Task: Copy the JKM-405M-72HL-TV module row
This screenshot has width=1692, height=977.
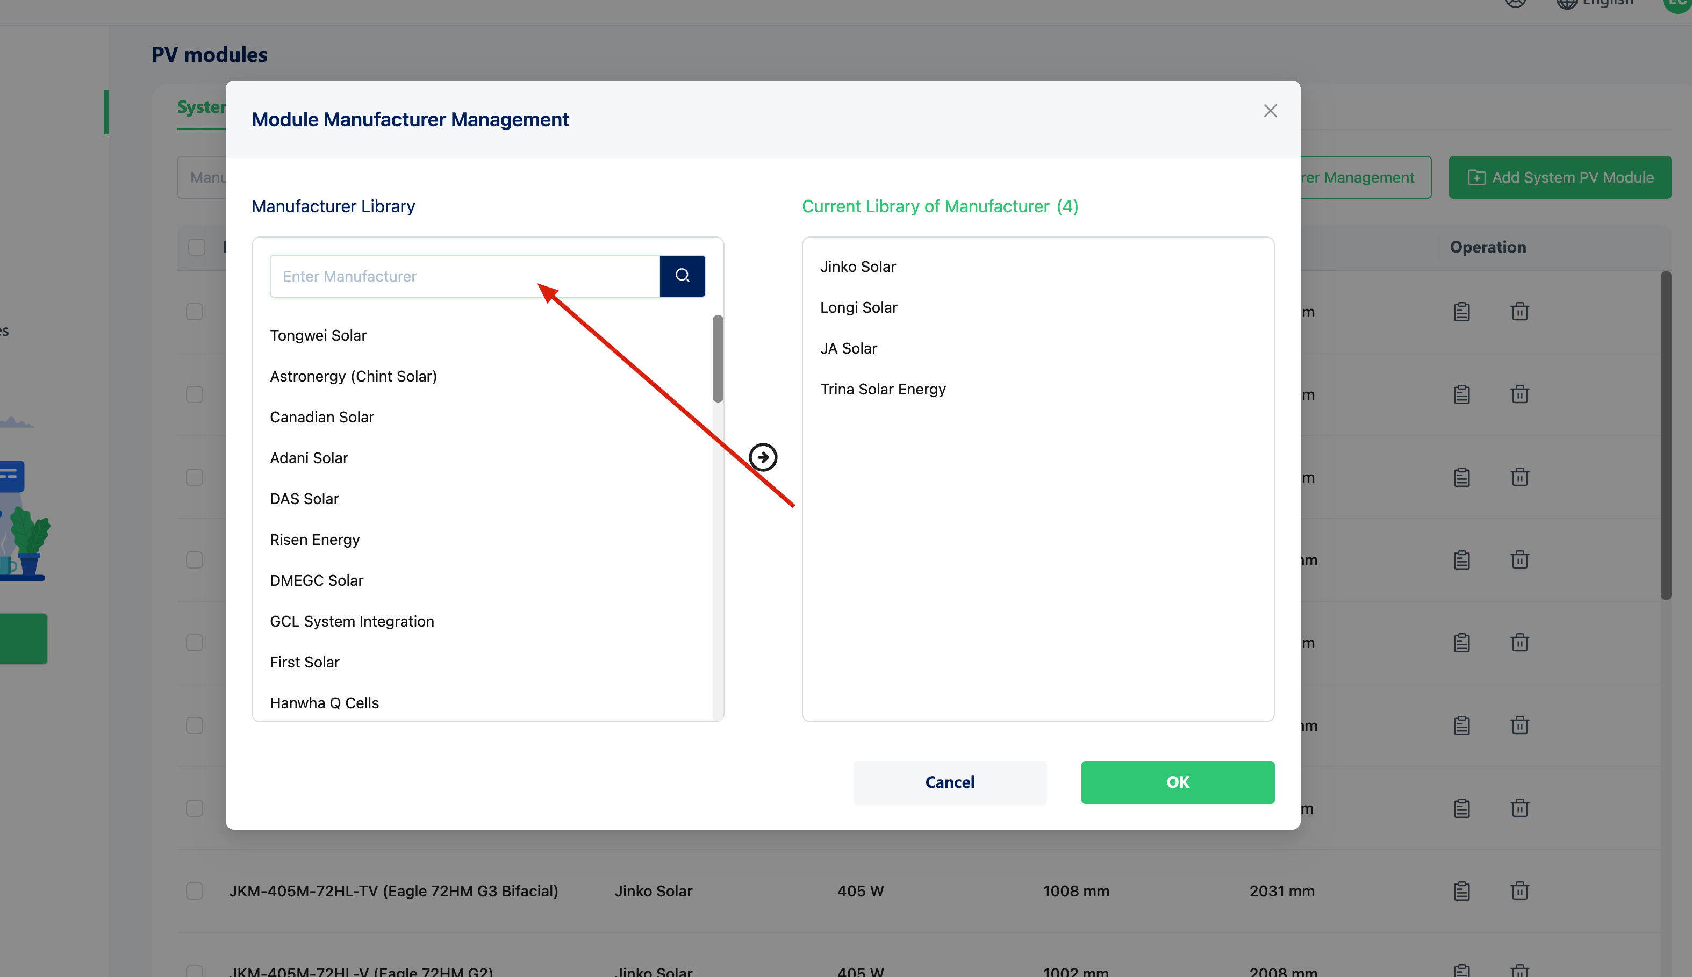Action: [x=1462, y=891]
